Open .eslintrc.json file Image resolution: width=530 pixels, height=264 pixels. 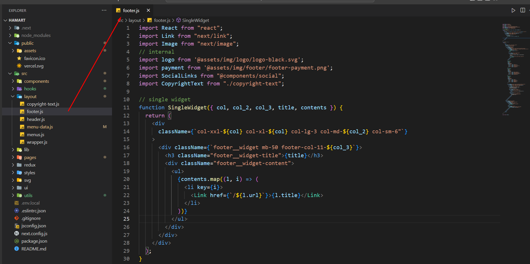(x=33, y=211)
